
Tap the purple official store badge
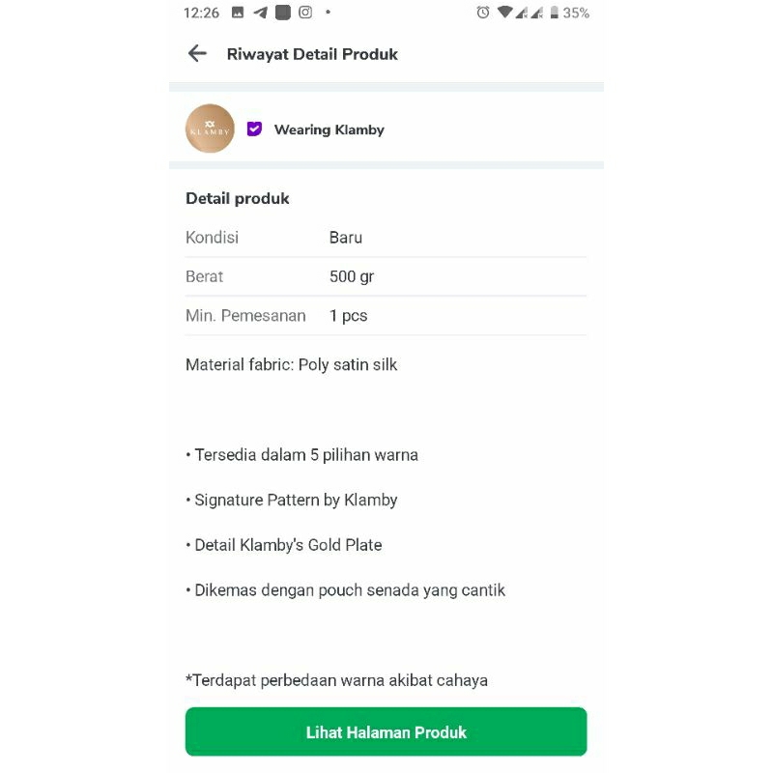[x=255, y=129]
